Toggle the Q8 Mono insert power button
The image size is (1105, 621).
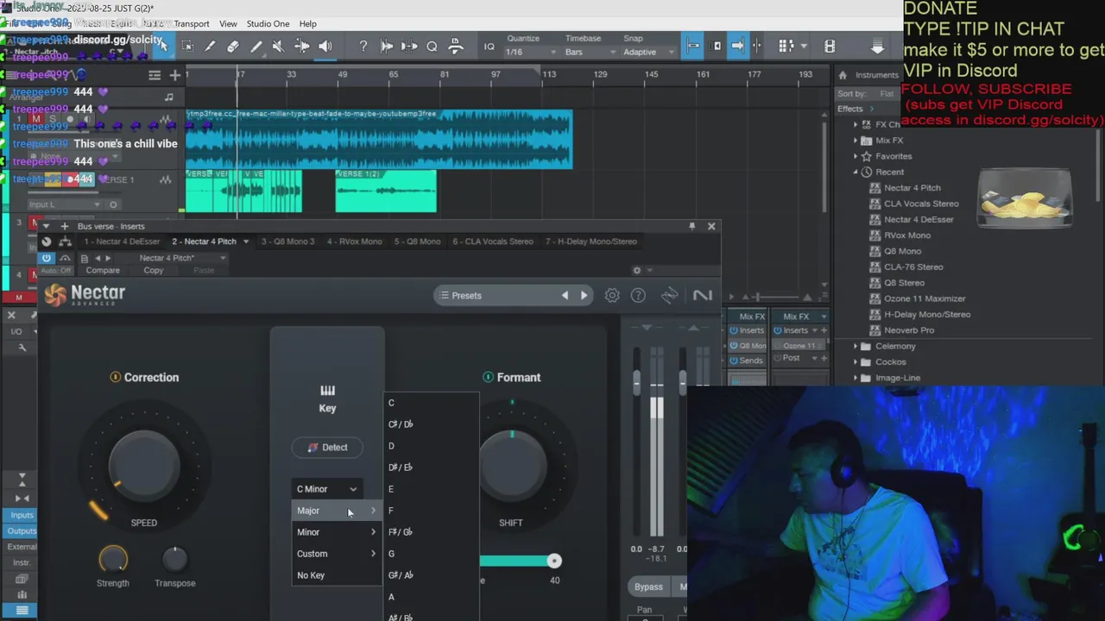[x=734, y=345]
